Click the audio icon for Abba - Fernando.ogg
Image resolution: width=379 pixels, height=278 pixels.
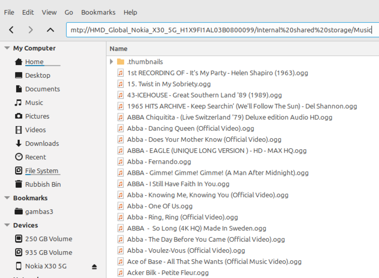coord(120,161)
